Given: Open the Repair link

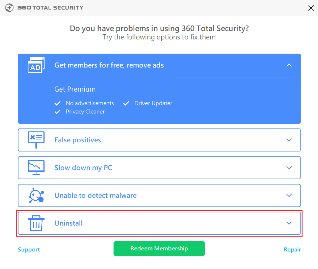Looking at the screenshot, I should tap(292, 249).
